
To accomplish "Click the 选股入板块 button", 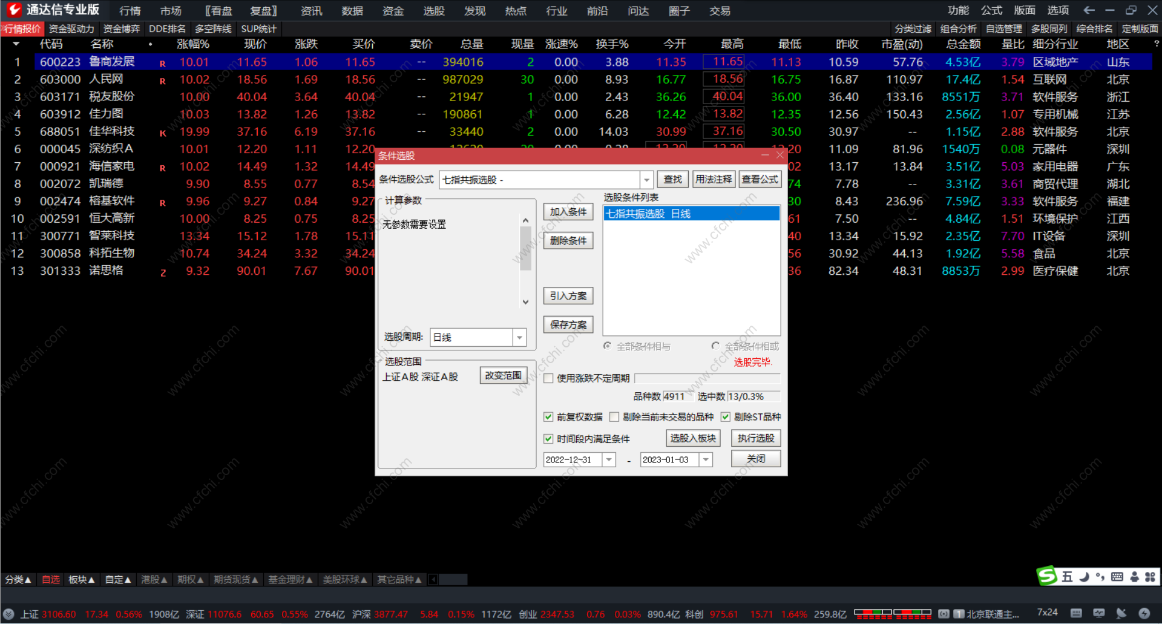I will click(693, 438).
